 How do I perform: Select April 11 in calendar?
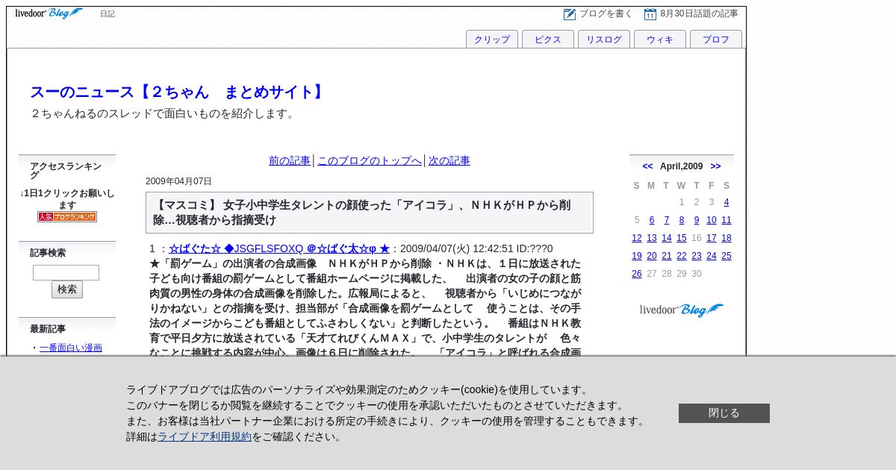point(727,220)
